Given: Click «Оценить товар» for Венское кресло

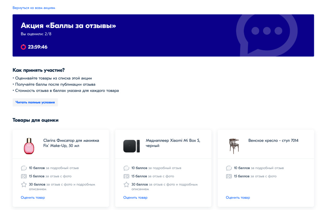Looking at the screenshot, I should (x=238, y=197).
